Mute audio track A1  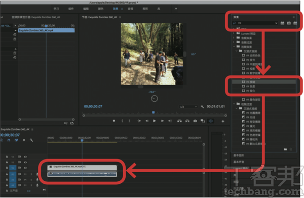[25, 174]
